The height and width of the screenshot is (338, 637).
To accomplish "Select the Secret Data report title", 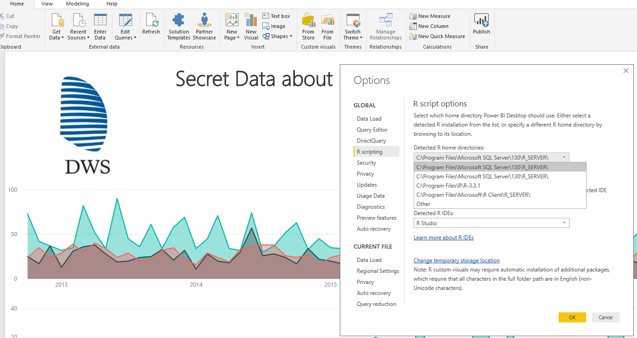I will pyautogui.click(x=255, y=79).
